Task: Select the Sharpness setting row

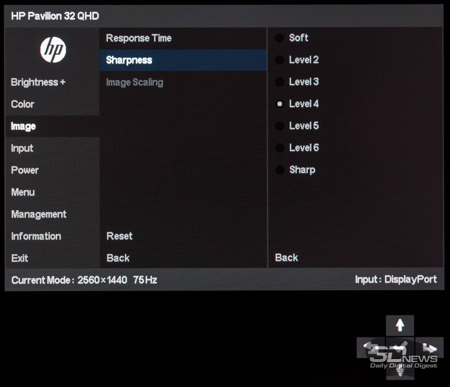Action: pyautogui.click(x=183, y=60)
